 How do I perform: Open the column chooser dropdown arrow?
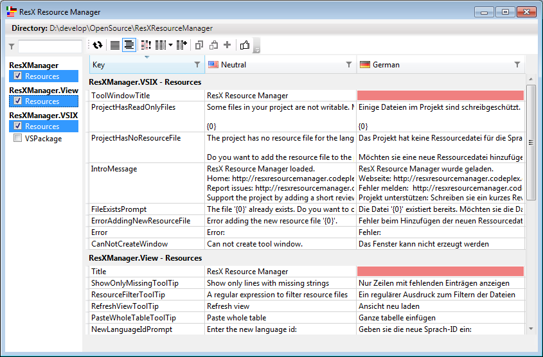pos(170,45)
